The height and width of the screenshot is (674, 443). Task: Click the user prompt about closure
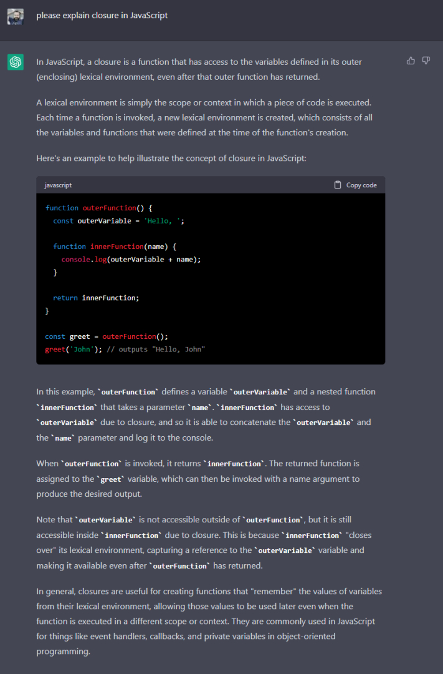pyautogui.click(x=102, y=16)
